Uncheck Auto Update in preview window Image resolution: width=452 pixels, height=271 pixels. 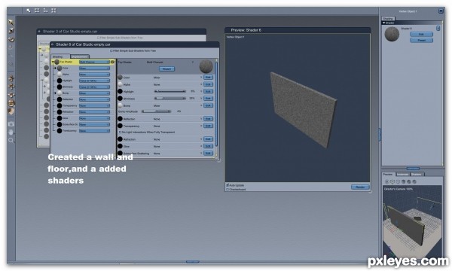click(x=228, y=185)
